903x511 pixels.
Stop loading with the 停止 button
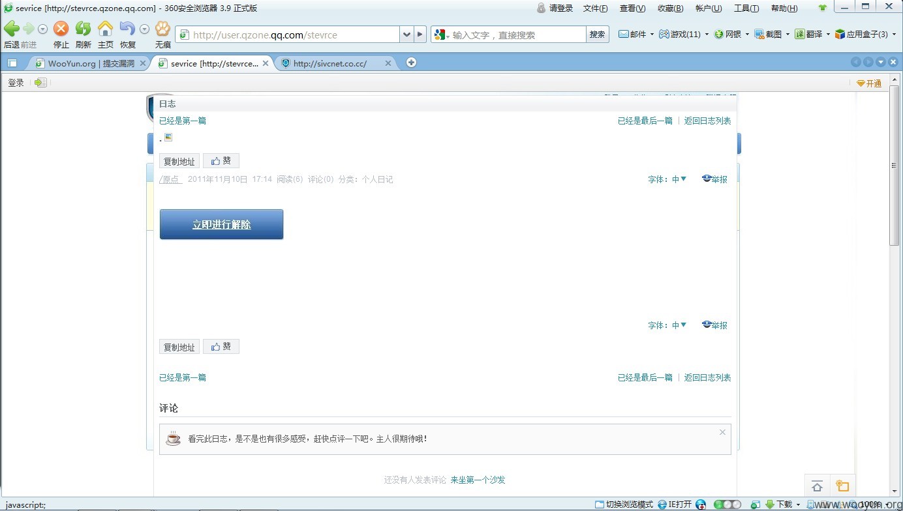pyautogui.click(x=61, y=29)
